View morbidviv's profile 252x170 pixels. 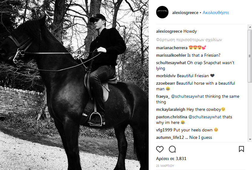166,76
